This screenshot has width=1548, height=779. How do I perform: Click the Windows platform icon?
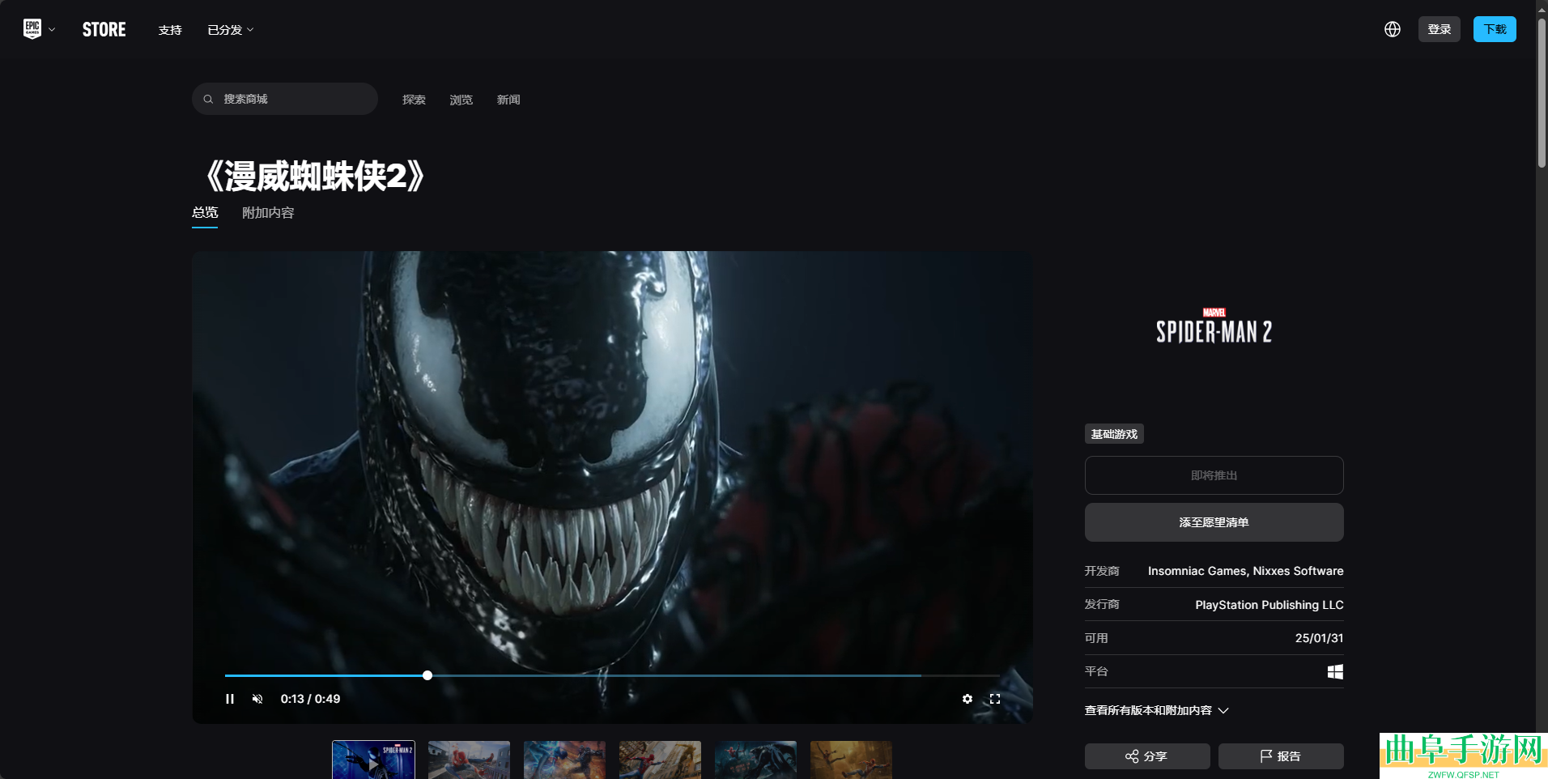click(1335, 671)
